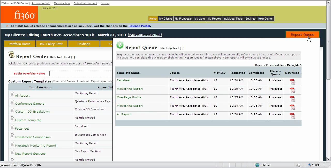
Task: Open the My Lists menu tab
Action: pyautogui.click(x=199, y=19)
